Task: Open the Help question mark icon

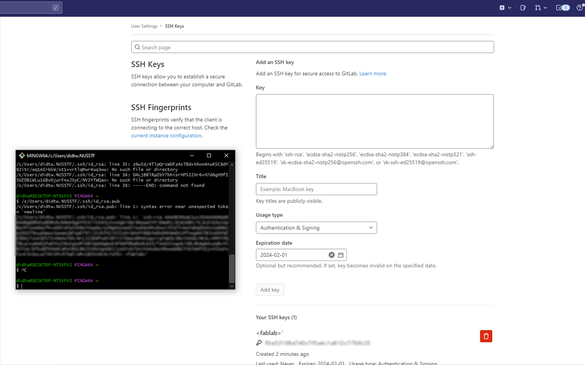Action: [x=580, y=7]
